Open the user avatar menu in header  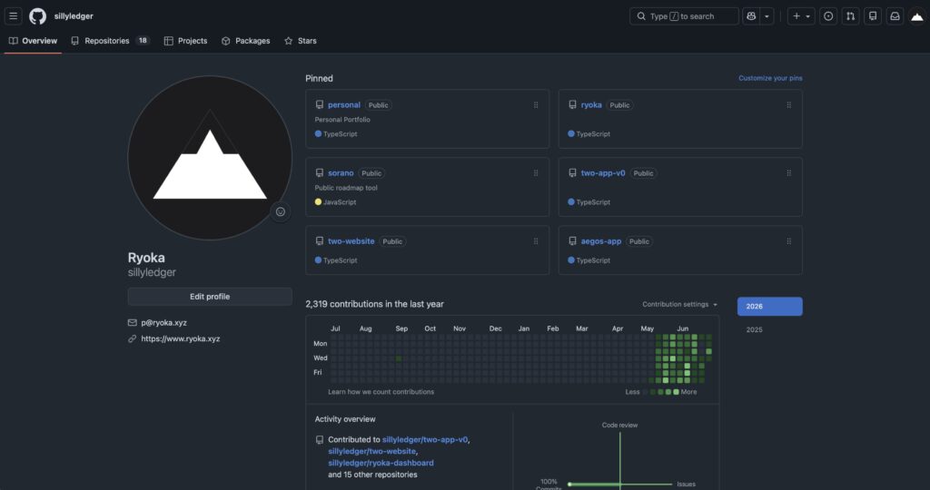point(917,16)
